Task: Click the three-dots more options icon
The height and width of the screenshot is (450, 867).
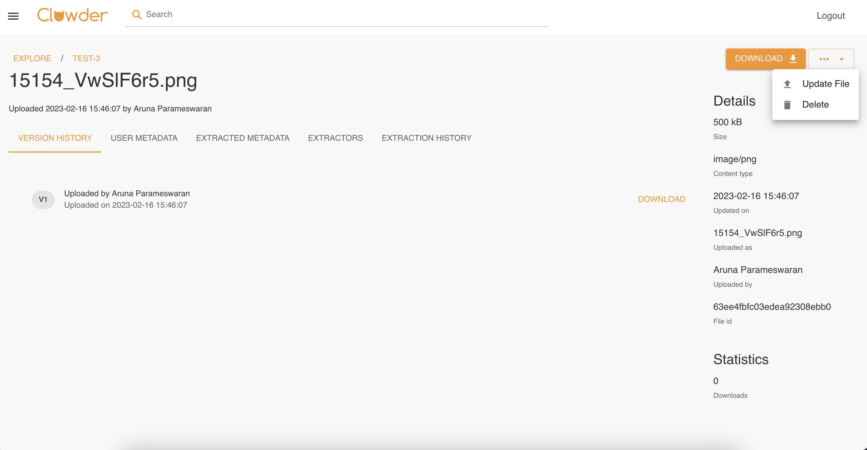Action: point(824,59)
